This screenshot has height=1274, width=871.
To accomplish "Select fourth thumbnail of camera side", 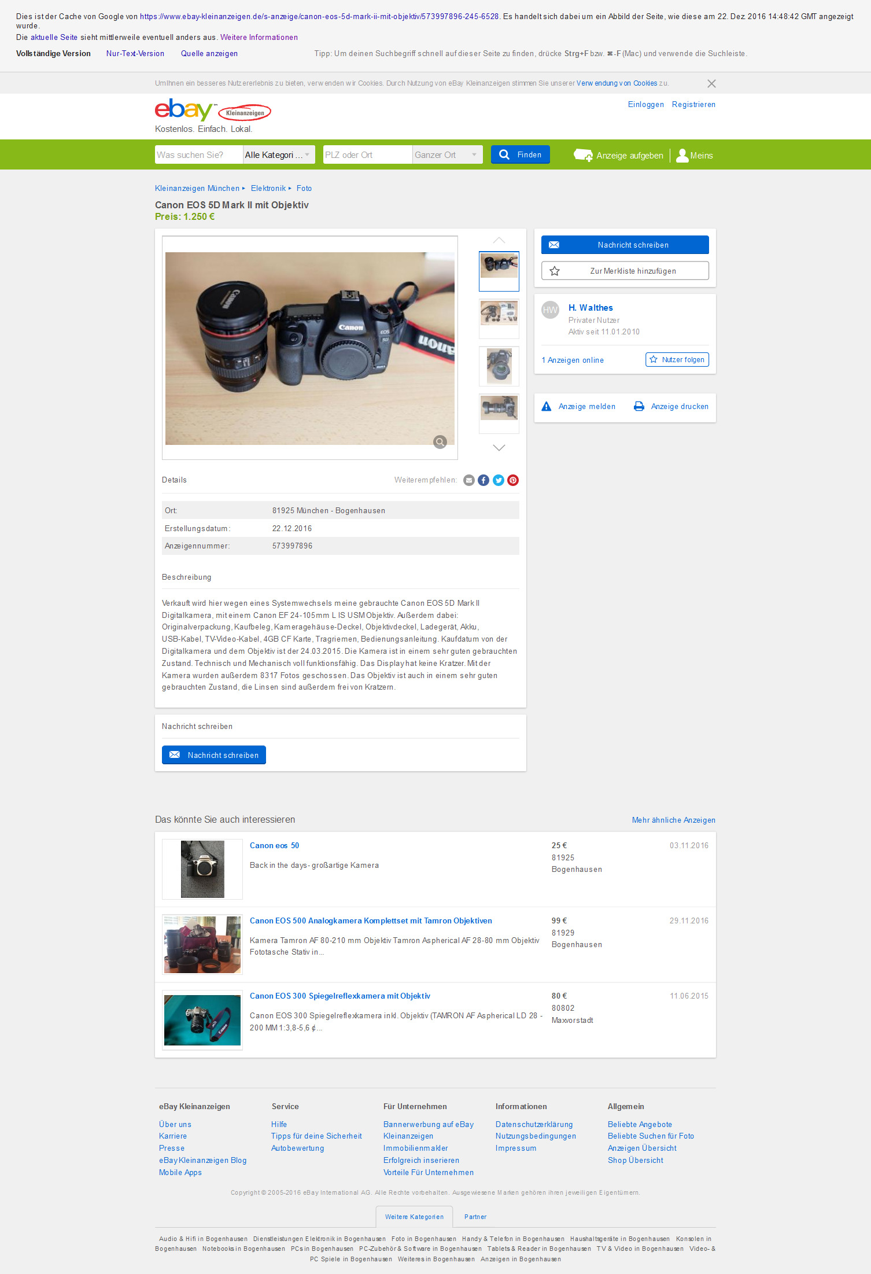I will [499, 413].
